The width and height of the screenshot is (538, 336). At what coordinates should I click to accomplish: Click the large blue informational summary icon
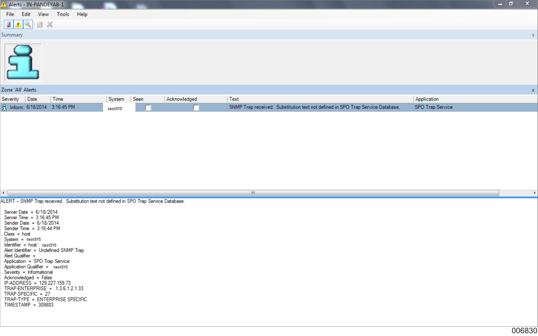23,63
